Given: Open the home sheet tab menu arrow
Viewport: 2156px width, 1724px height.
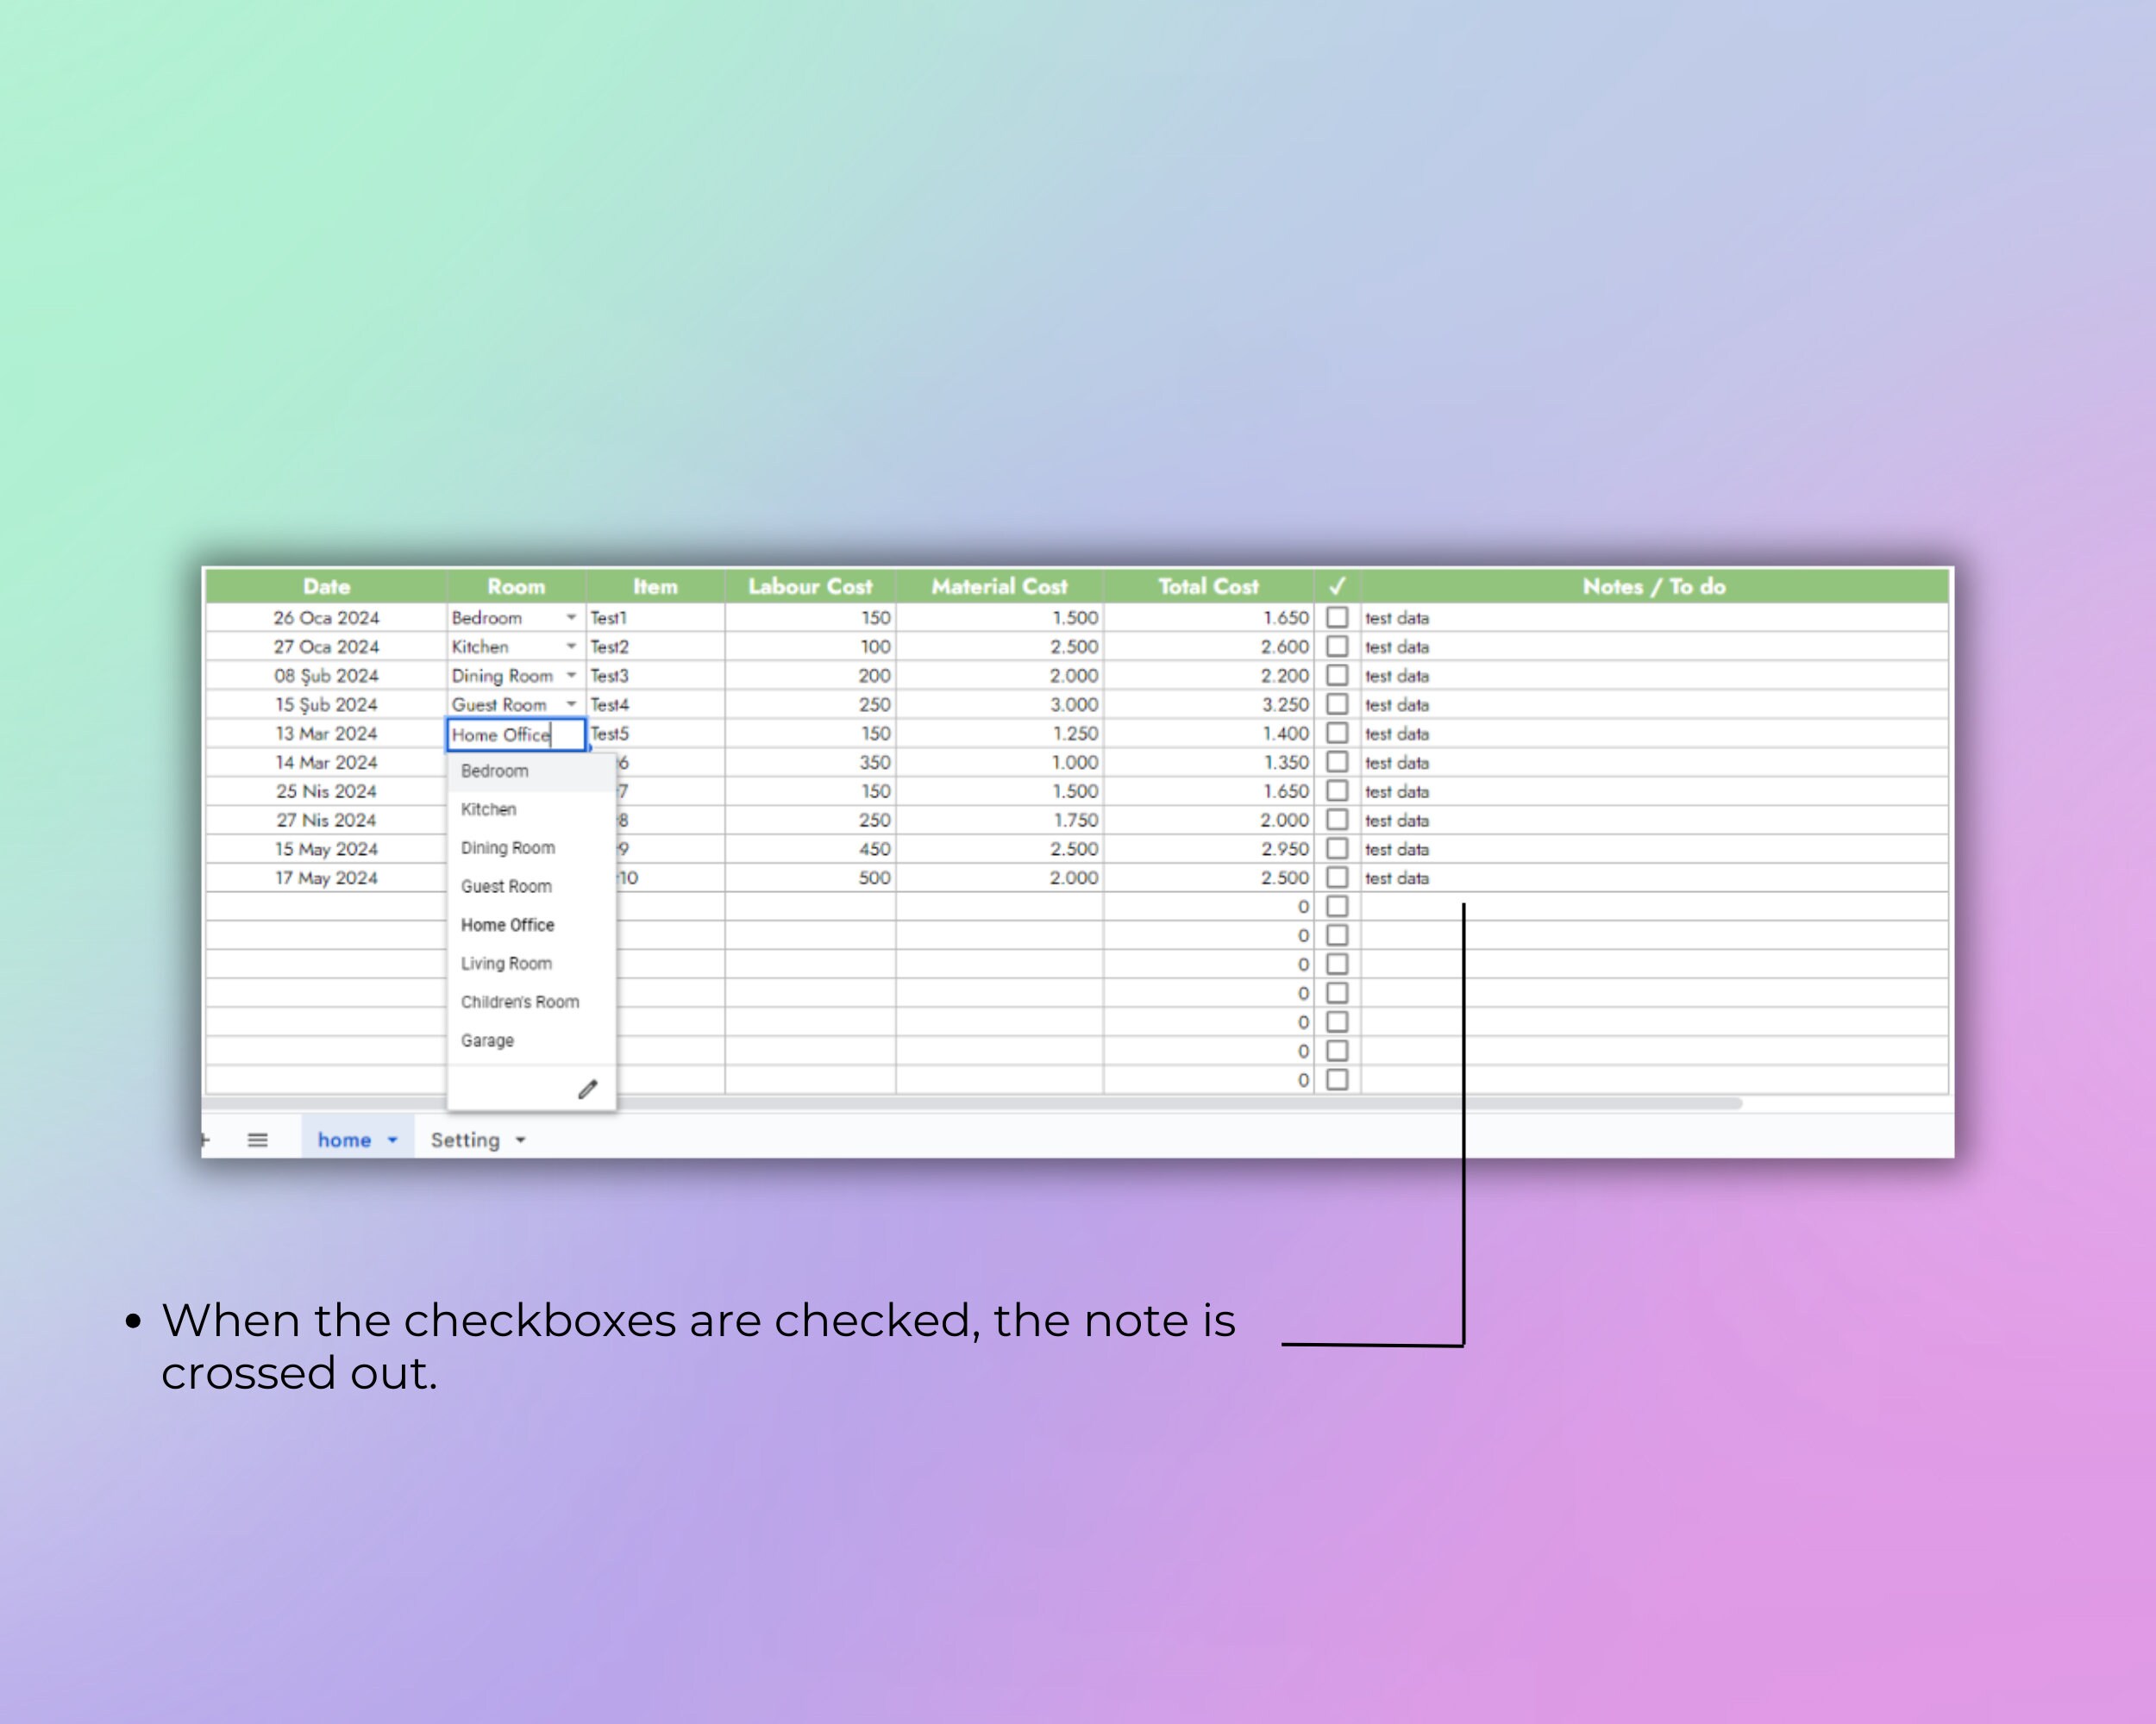Looking at the screenshot, I should tap(393, 1140).
